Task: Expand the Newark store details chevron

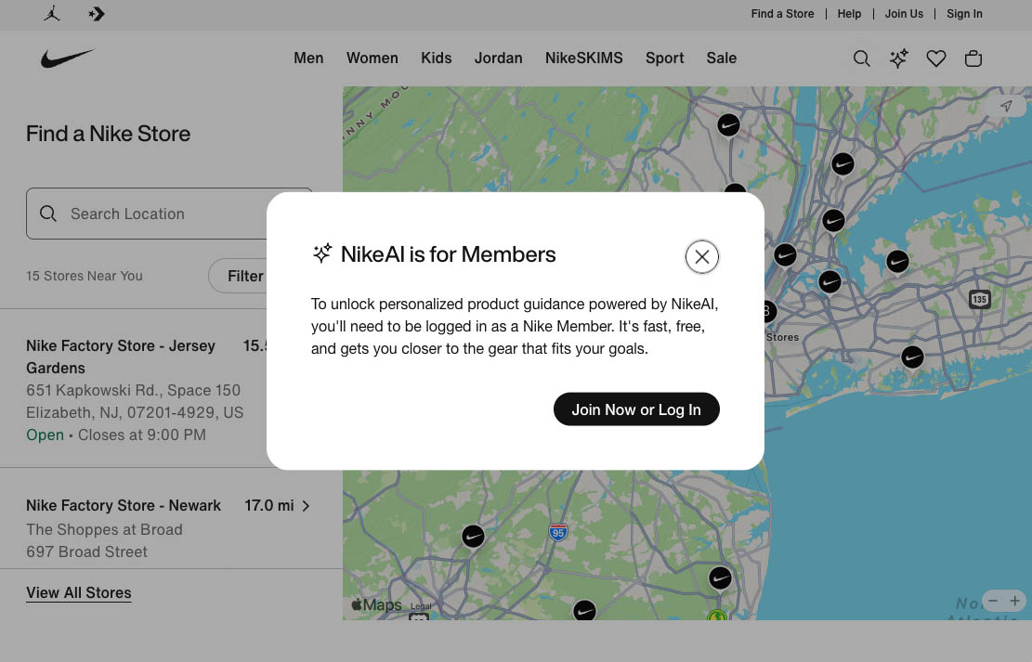Action: 306,506
